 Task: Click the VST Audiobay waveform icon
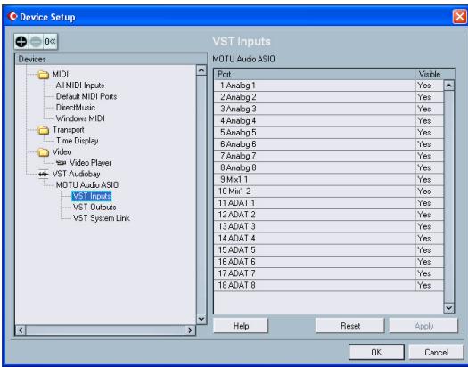tap(44, 174)
